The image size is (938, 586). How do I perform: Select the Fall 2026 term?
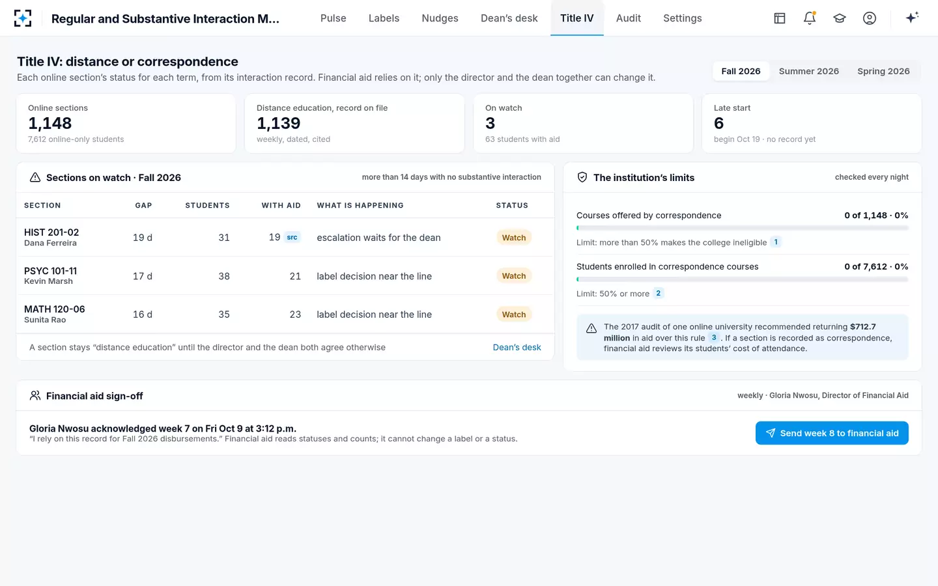coord(741,71)
